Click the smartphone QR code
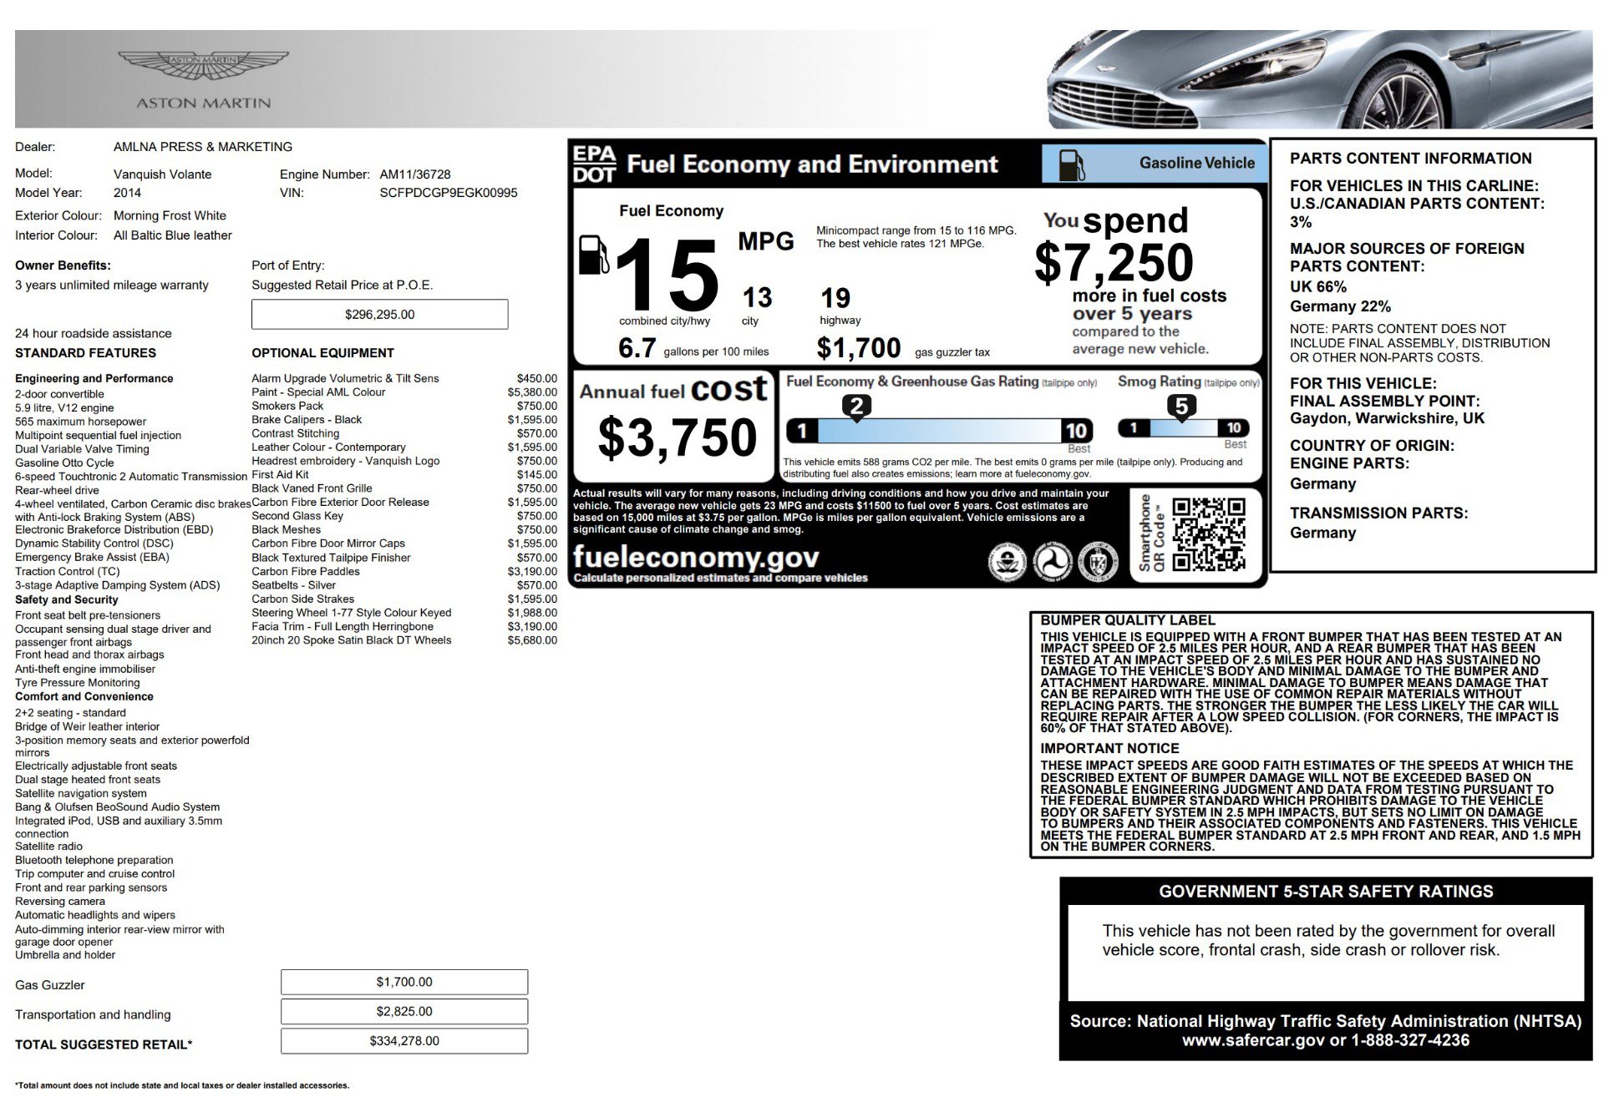This screenshot has height=1102, width=1604. point(1208,534)
